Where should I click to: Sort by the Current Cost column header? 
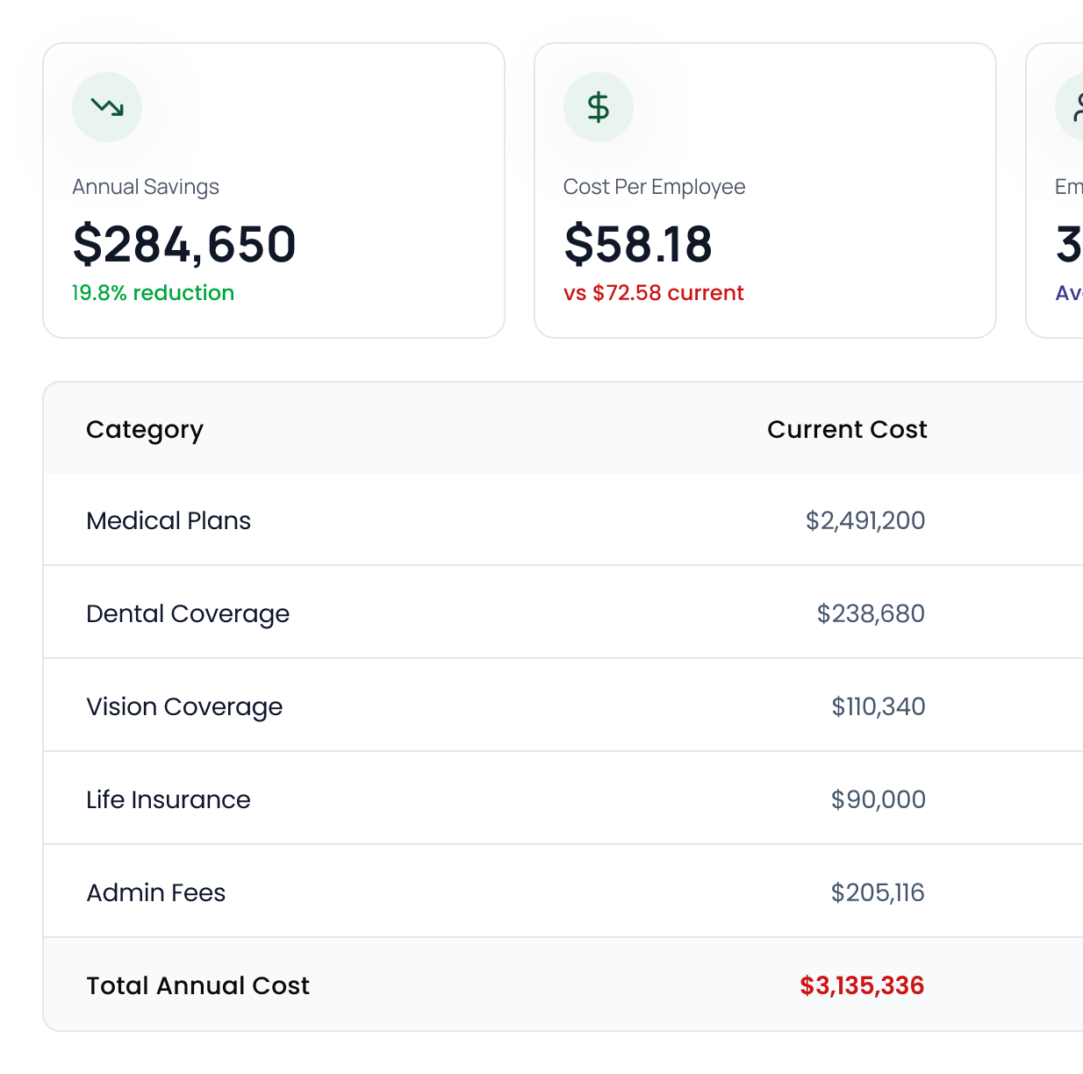tap(846, 430)
